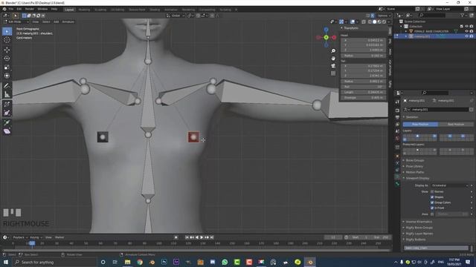The image size is (476, 267).
Task: Toggle camera view icon in viewport
Action: tap(333, 66)
